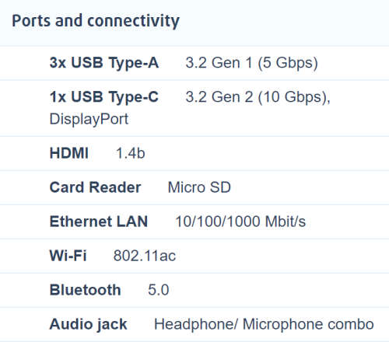Click the 802.11ac value
The height and width of the screenshot is (342, 389).
145,256
